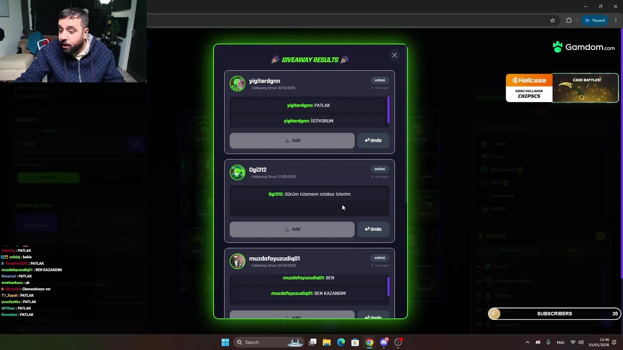The width and height of the screenshot is (623, 350).
Task: Open Task View from the taskbar
Action: pyautogui.click(x=313, y=342)
